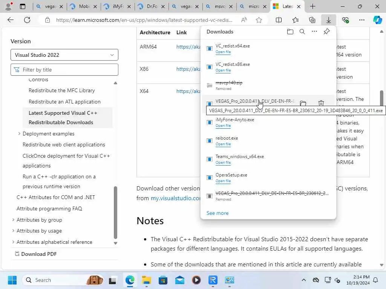Open Redistribute web client applications page
The image size is (386, 289).
point(64,144)
